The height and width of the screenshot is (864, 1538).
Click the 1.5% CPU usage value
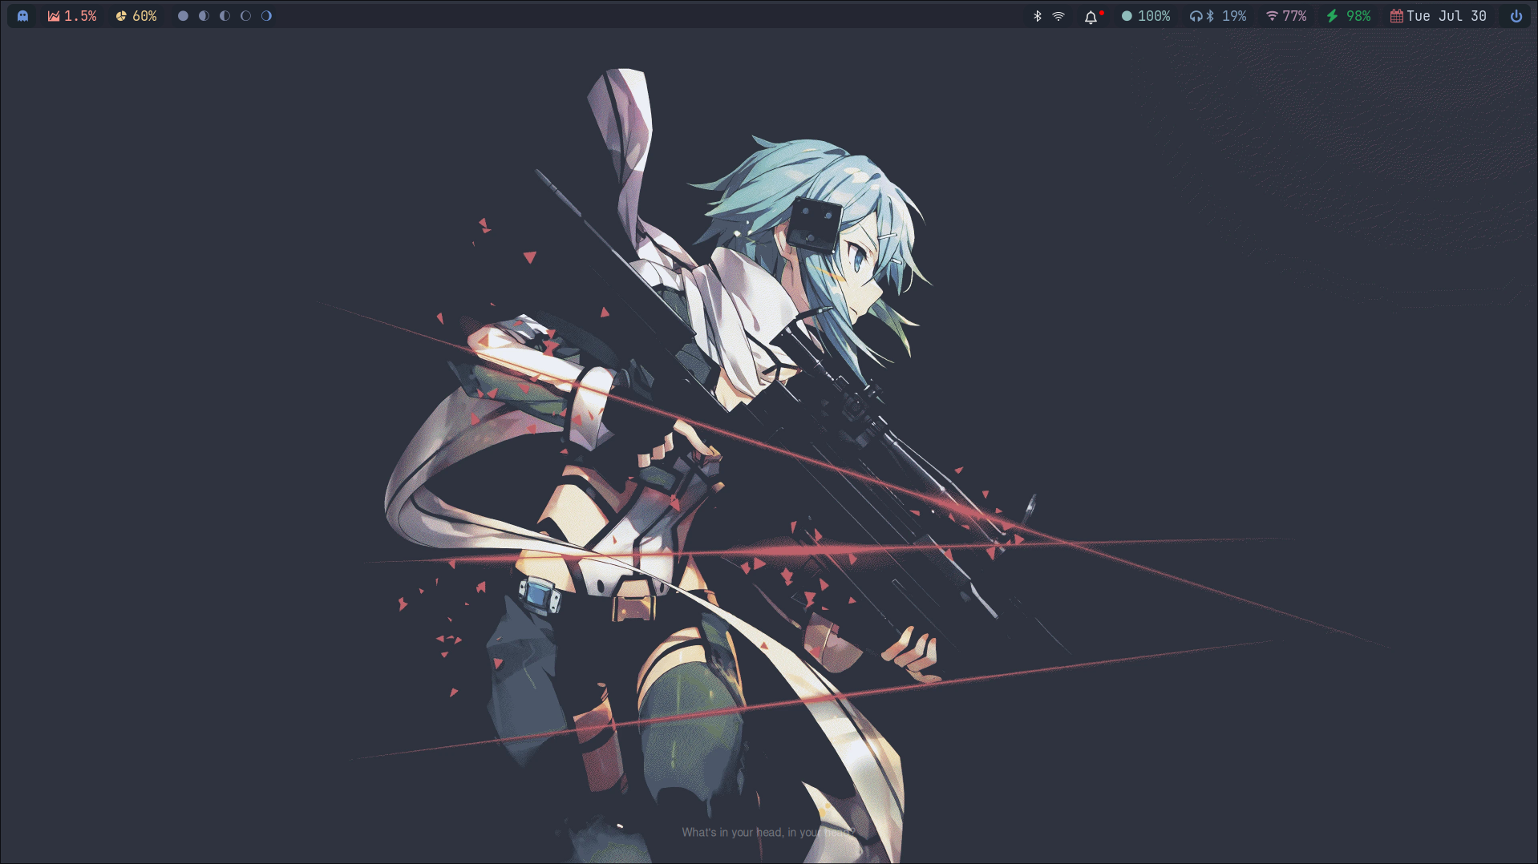(80, 16)
